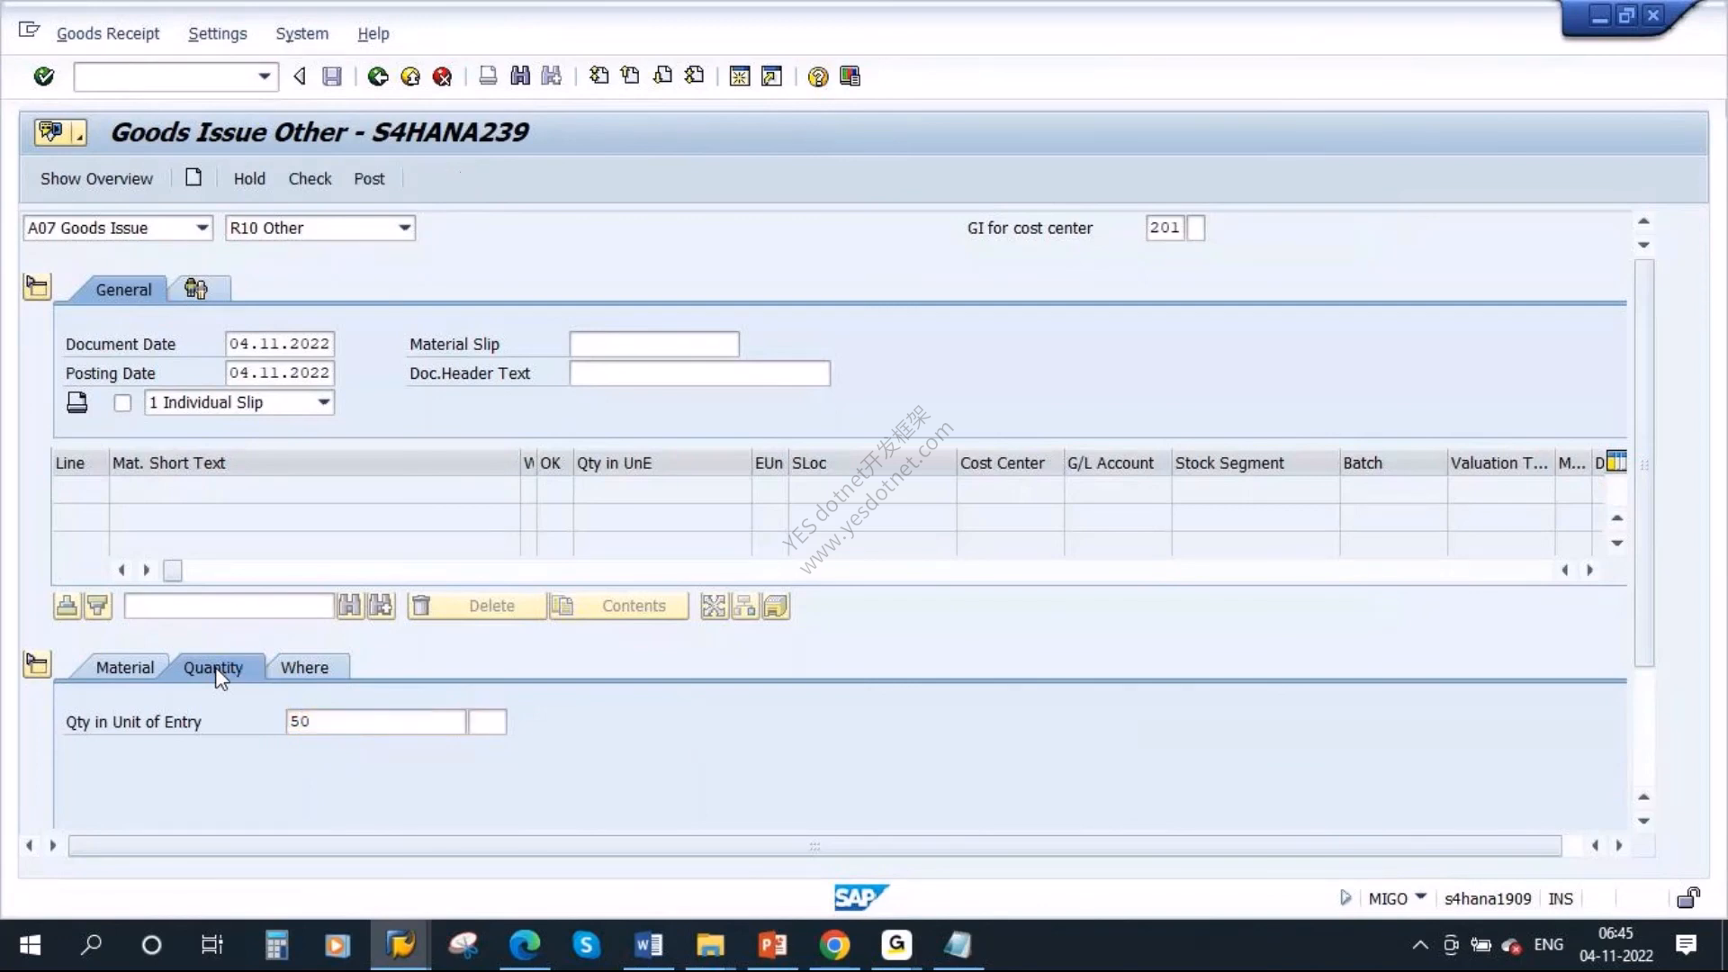The height and width of the screenshot is (972, 1728).
Task: Click the command field collapse arrow
Action: click(300, 76)
